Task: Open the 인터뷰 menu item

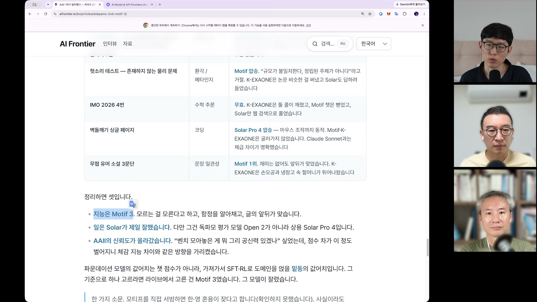Action: 110,44
